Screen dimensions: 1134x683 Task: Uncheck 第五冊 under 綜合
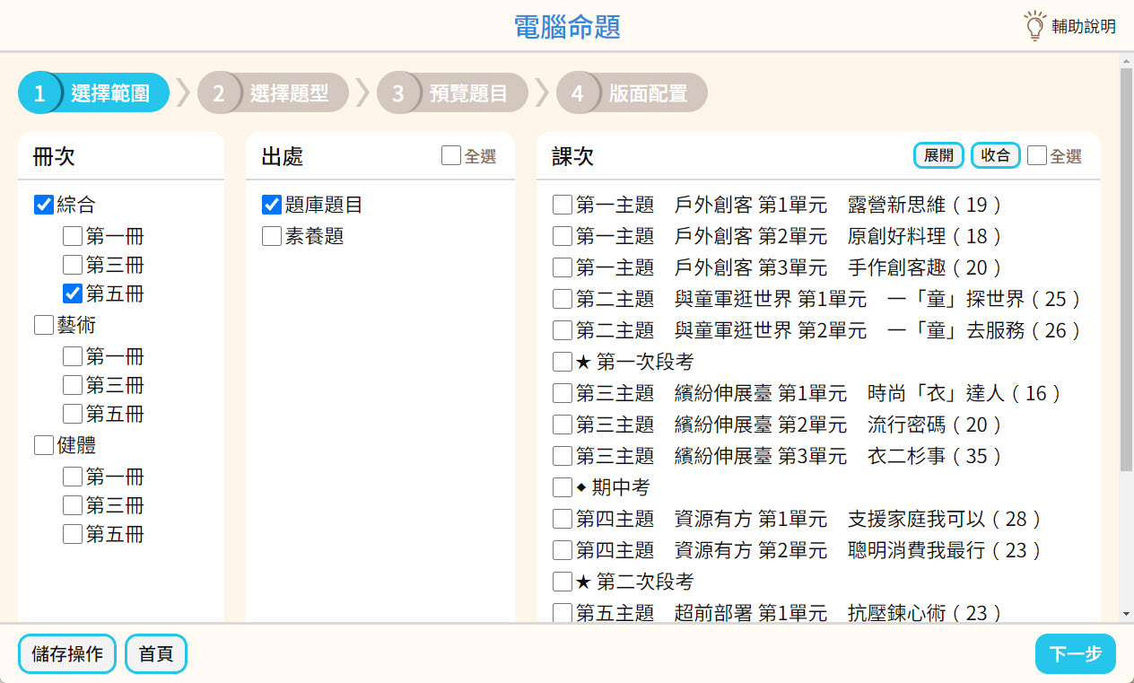click(x=73, y=293)
